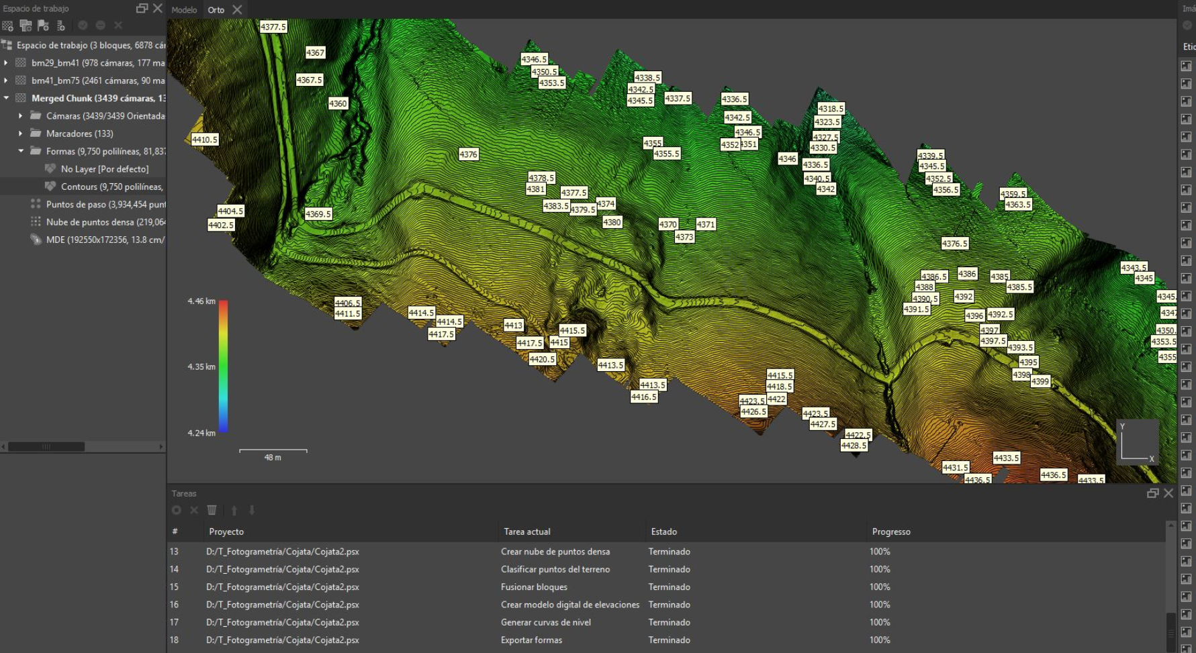Click the trash icon in Tareas panel
Viewport: 1196px width, 653px height.
[x=212, y=510]
